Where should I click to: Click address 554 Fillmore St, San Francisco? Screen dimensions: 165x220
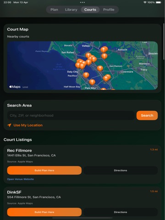coord(34,197)
